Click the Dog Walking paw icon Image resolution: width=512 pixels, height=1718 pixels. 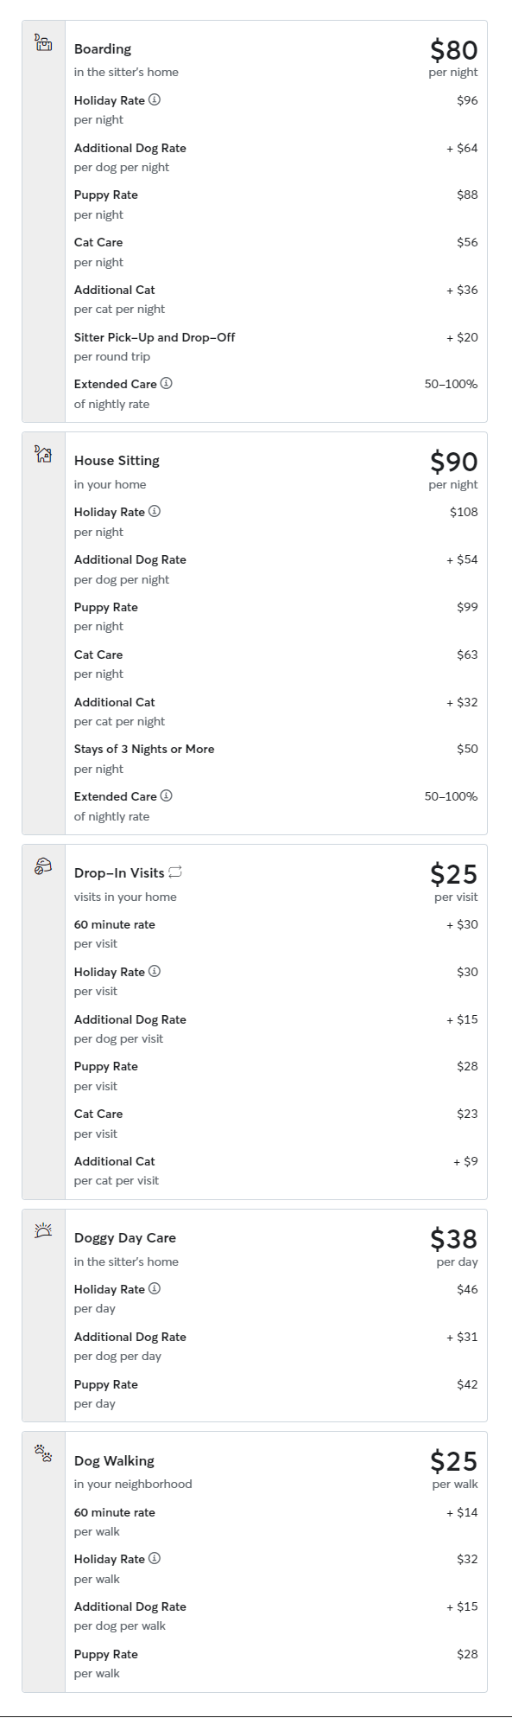(43, 1453)
